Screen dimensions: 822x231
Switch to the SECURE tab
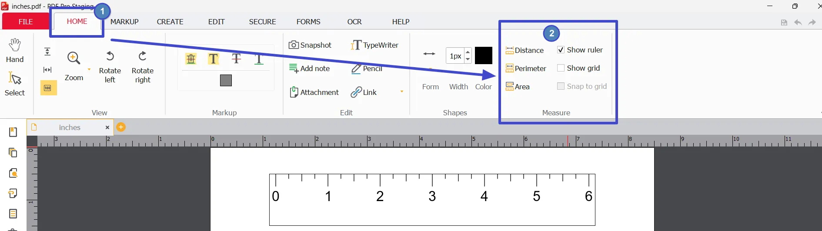(262, 22)
